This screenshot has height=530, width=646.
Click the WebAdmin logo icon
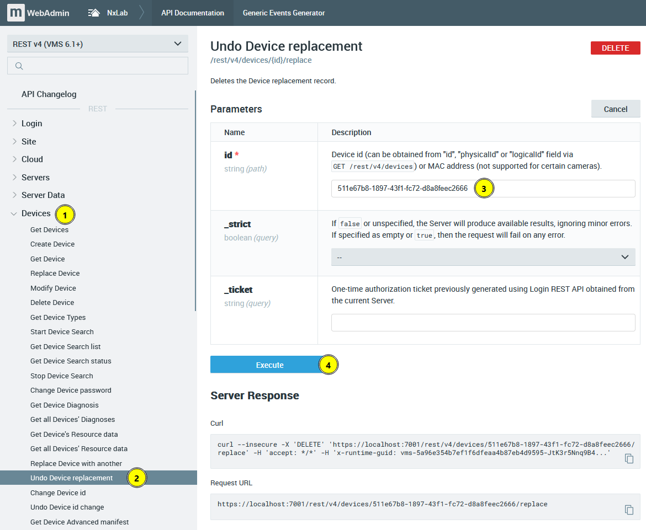point(15,13)
